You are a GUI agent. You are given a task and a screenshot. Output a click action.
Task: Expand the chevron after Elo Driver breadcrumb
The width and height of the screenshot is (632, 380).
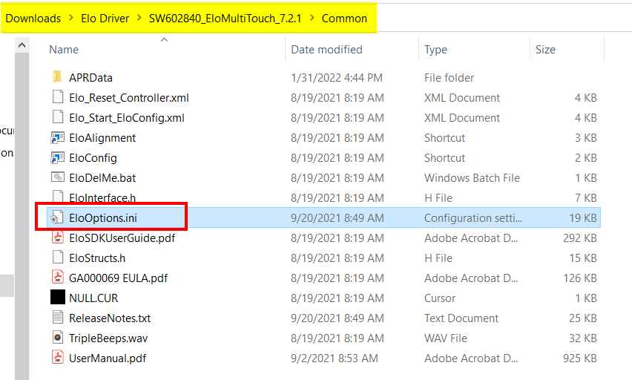[139, 18]
